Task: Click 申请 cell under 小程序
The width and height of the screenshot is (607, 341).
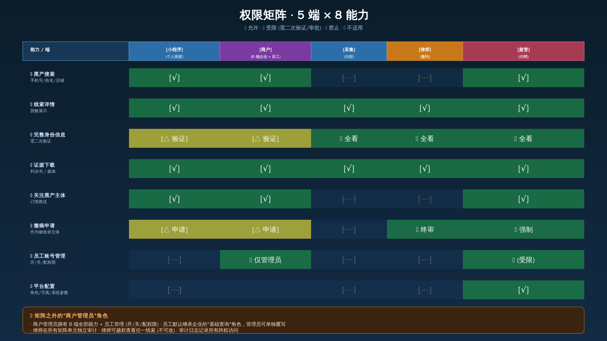Action: pyautogui.click(x=175, y=229)
